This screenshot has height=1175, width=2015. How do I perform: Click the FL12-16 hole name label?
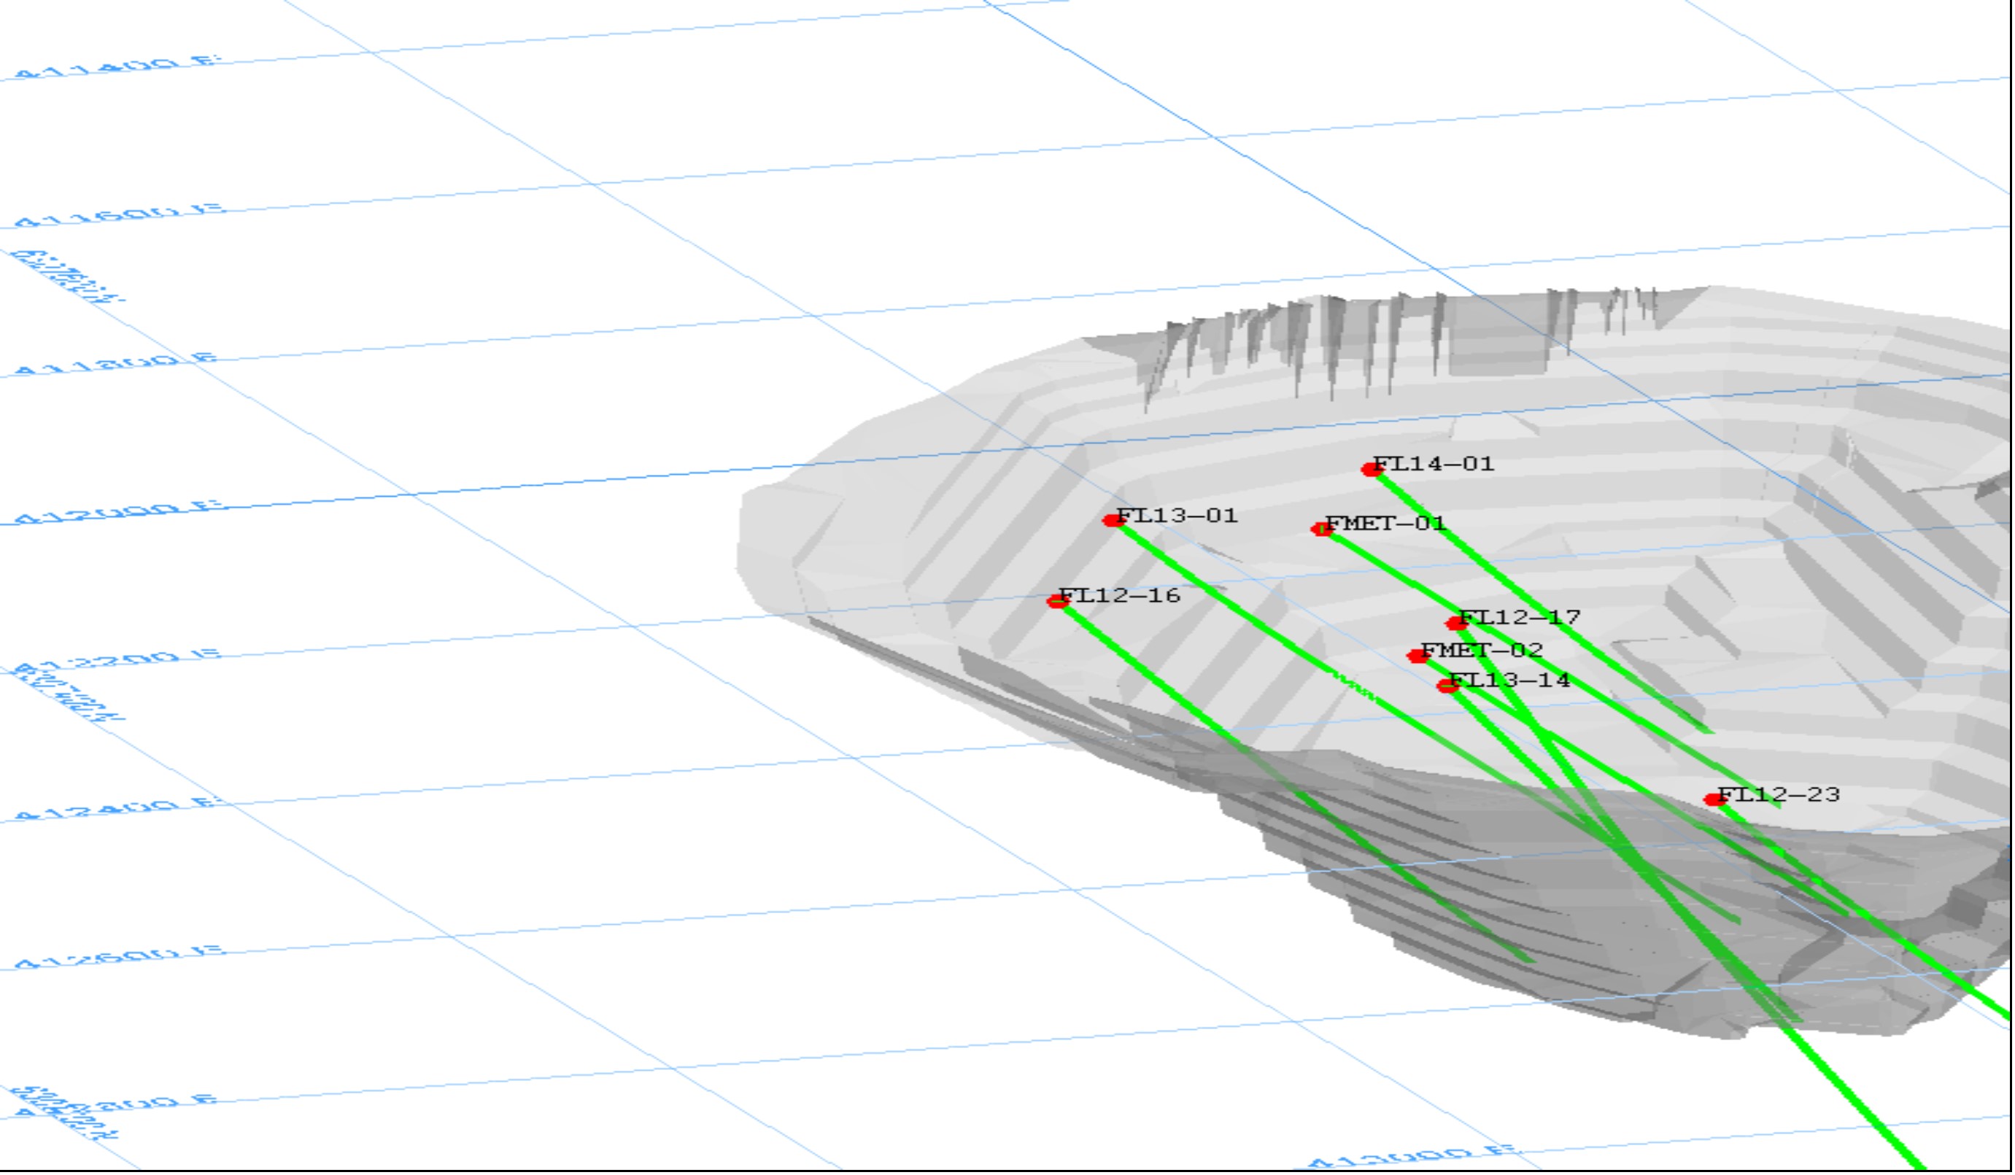click(1119, 595)
